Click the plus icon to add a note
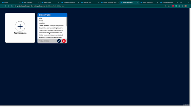 [20, 26]
